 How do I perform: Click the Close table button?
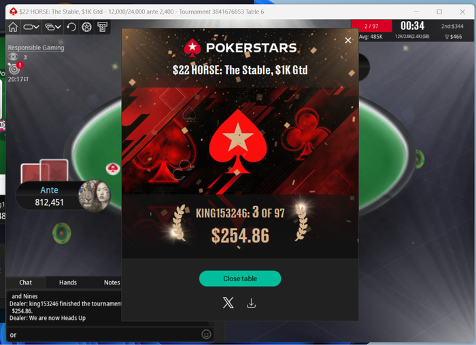pos(240,278)
